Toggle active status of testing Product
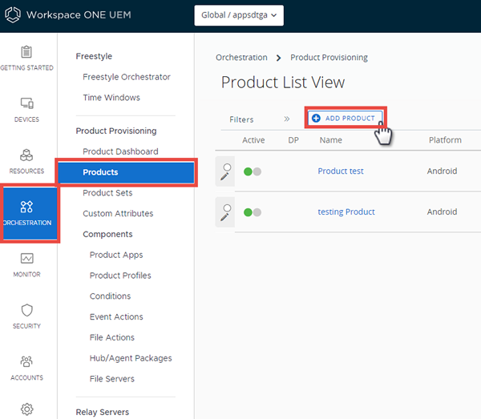Viewport: 481px width, 419px height. click(253, 212)
